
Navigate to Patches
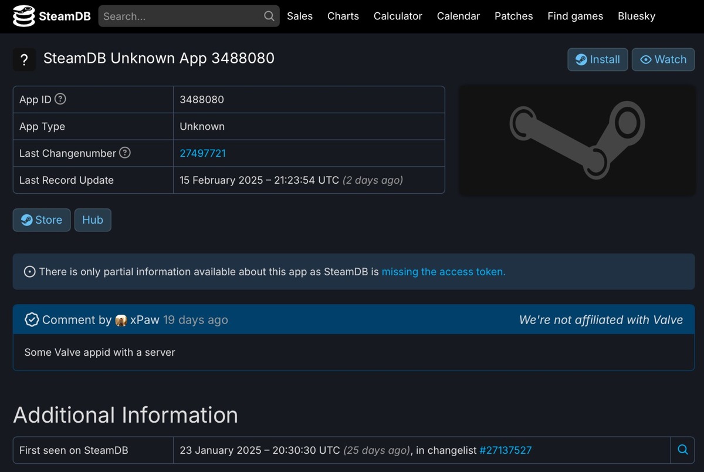pyautogui.click(x=514, y=16)
